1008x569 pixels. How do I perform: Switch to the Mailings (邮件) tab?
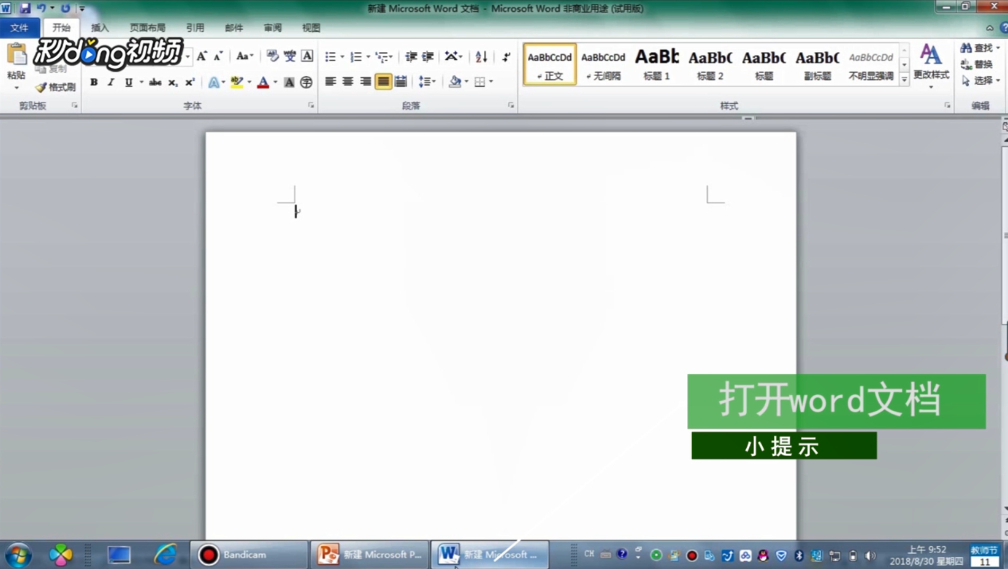[234, 28]
